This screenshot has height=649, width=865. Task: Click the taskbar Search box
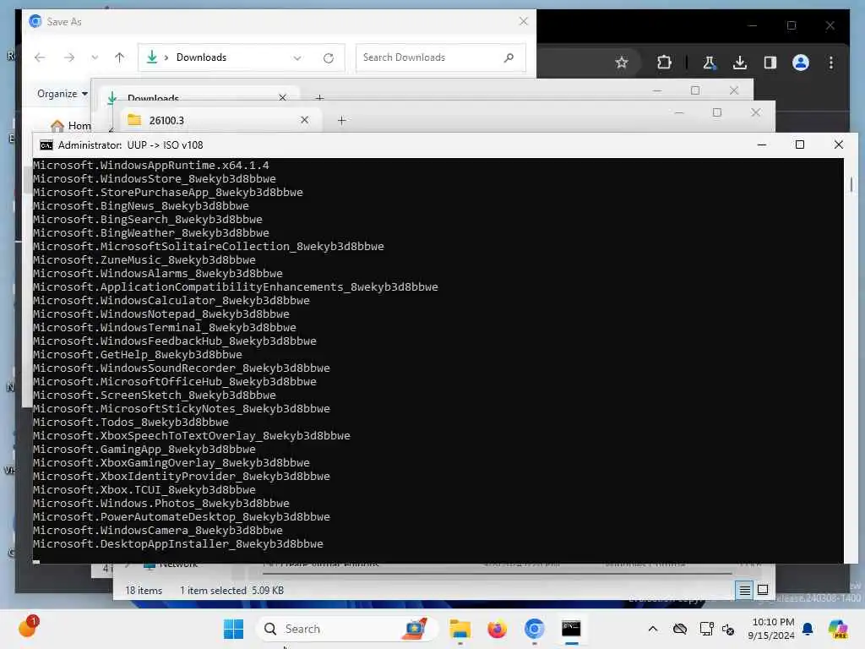(347, 629)
